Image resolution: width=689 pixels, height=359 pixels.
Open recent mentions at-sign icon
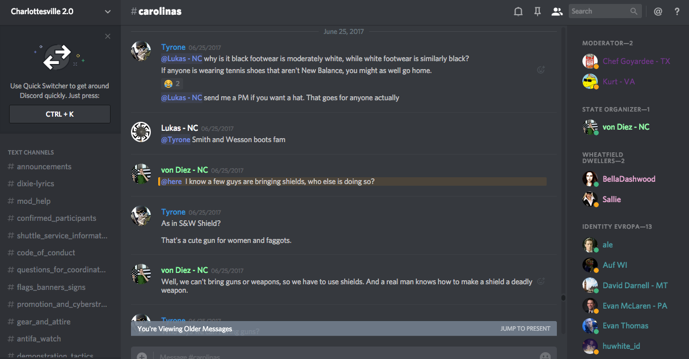658,11
